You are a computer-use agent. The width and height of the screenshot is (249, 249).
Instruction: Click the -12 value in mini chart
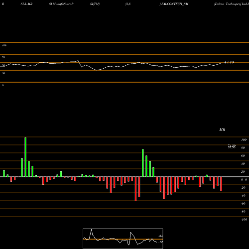click(x=160, y=242)
